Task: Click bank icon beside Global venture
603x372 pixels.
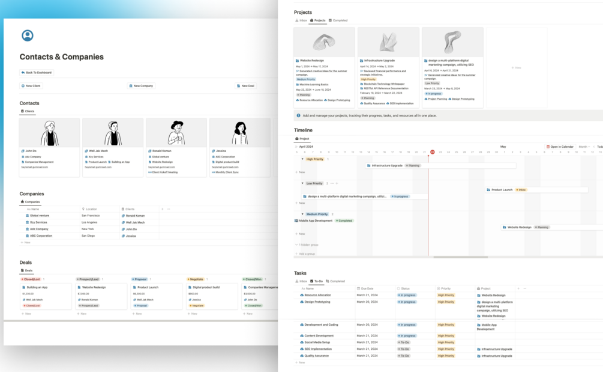Action: pyautogui.click(x=28, y=216)
